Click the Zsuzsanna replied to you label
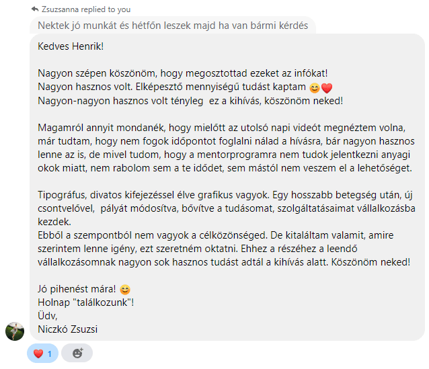429x369 pixels. 86,9
